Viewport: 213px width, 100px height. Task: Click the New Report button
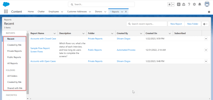point(176,24)
